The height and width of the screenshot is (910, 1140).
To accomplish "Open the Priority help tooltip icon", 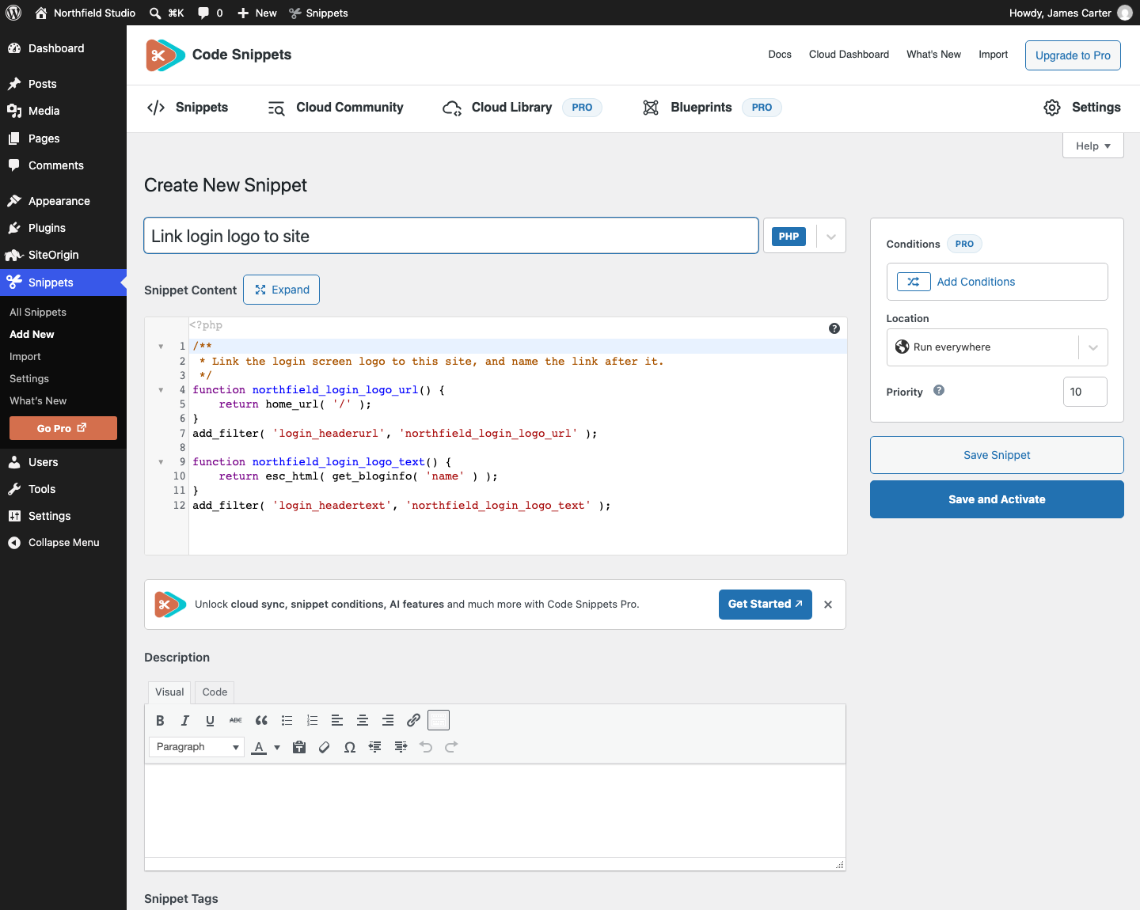I will [939, 390].
